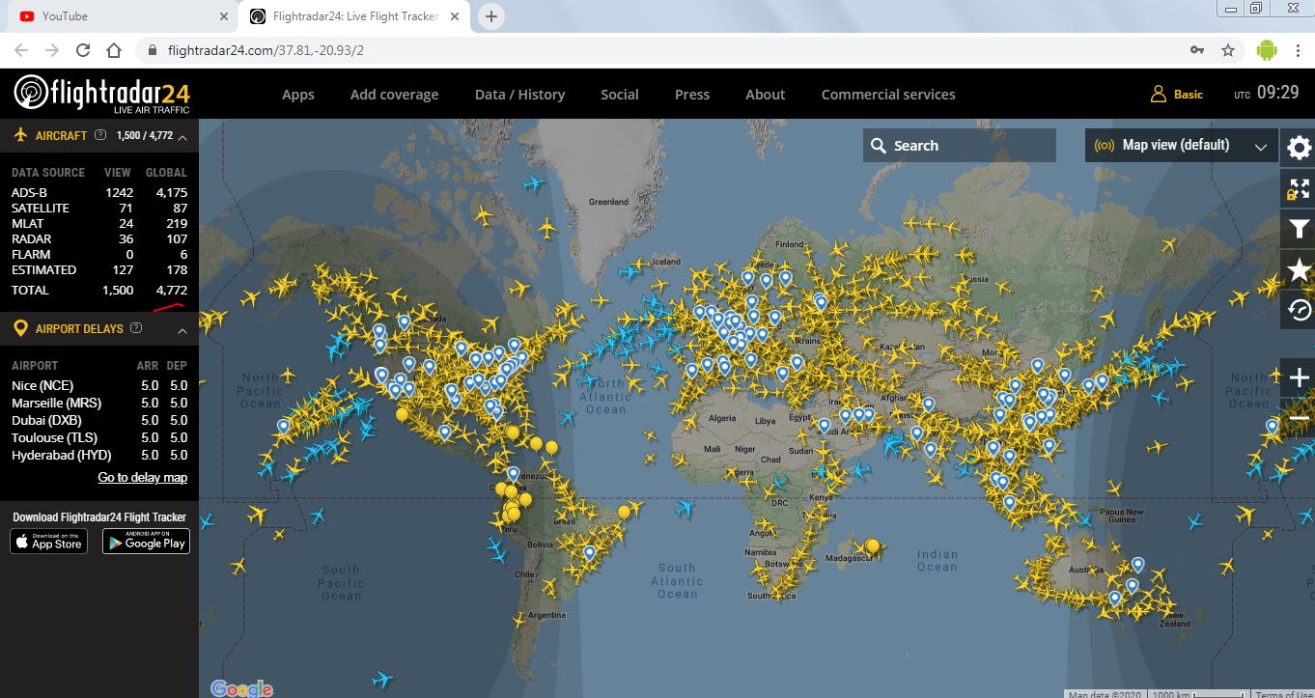Close the Flightradar24 tab

coord(457,16)
